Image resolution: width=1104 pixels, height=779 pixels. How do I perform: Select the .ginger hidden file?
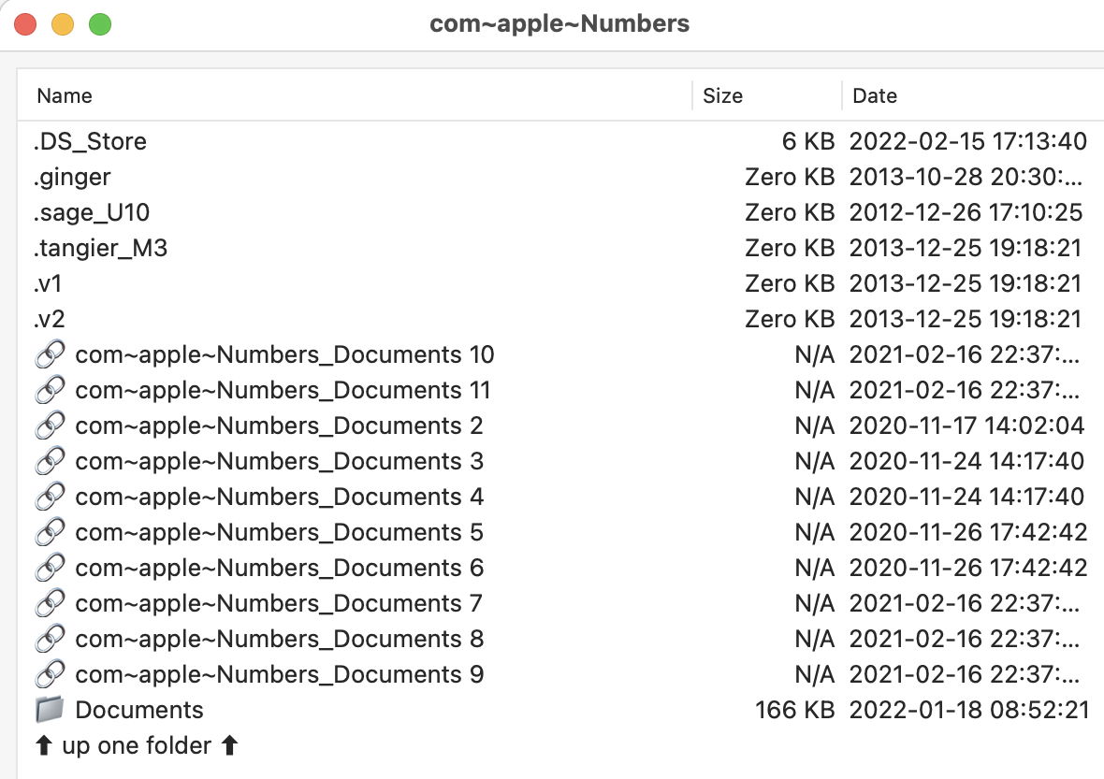tap(73, 177)
